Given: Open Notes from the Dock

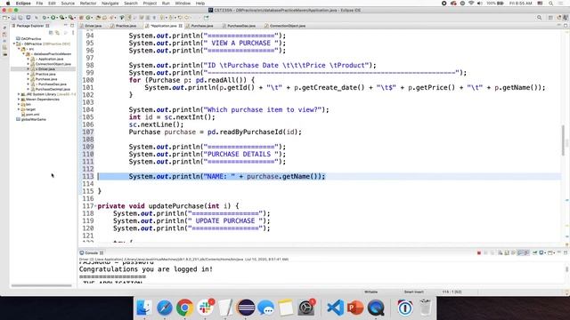Looking at the screenshot, I should coord(286,308).
